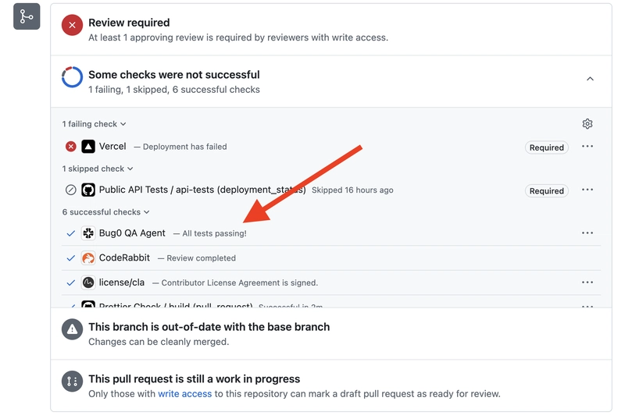625x419 pixels.
Task: Open the checks settings gear icon
Action: click(x=587, y=124)
